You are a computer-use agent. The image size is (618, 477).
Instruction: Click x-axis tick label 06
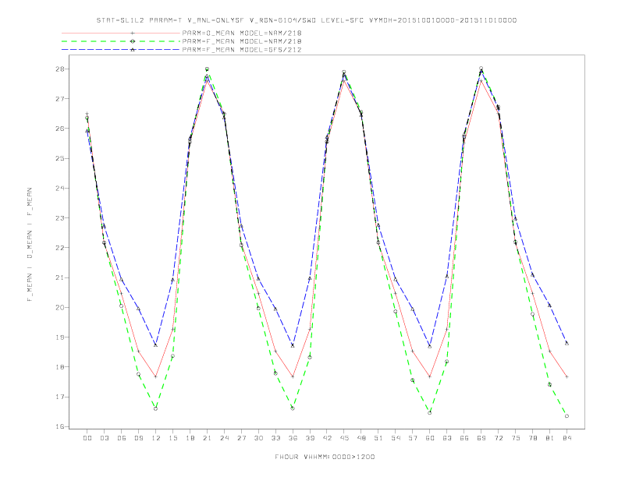click(x=122, y=438)
